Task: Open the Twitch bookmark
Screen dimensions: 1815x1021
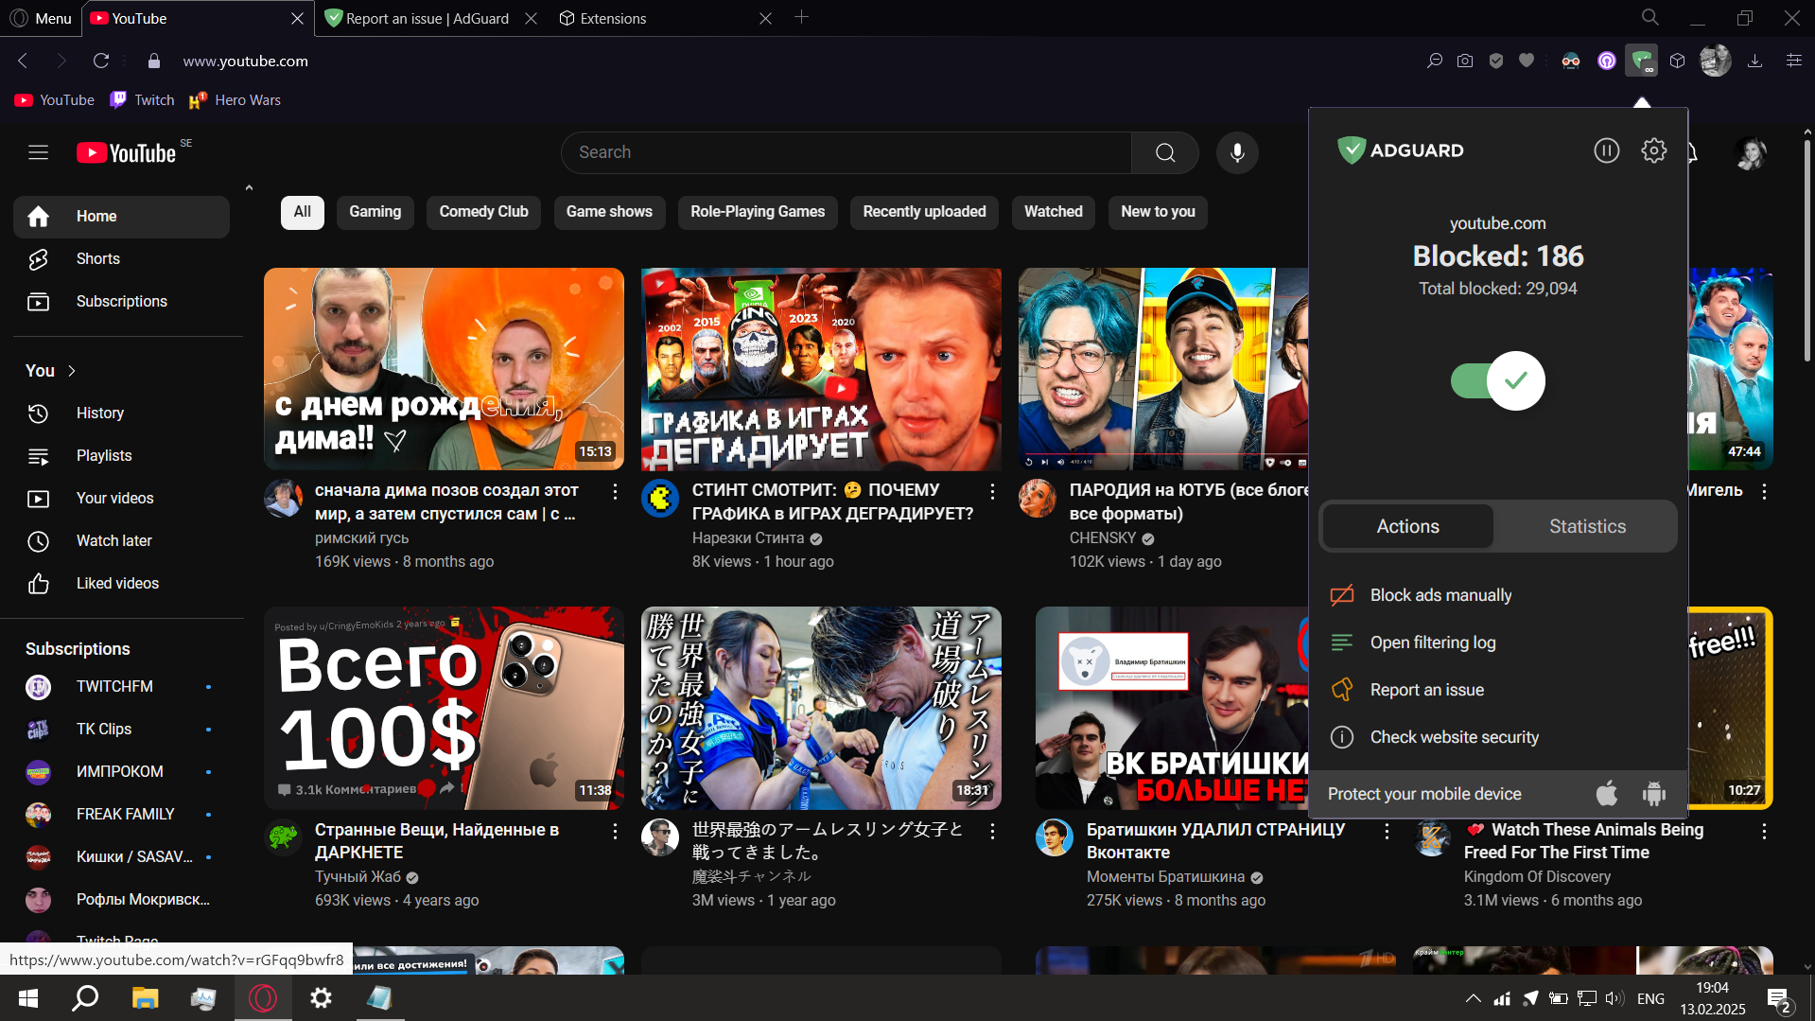Action: pos(143,100)
